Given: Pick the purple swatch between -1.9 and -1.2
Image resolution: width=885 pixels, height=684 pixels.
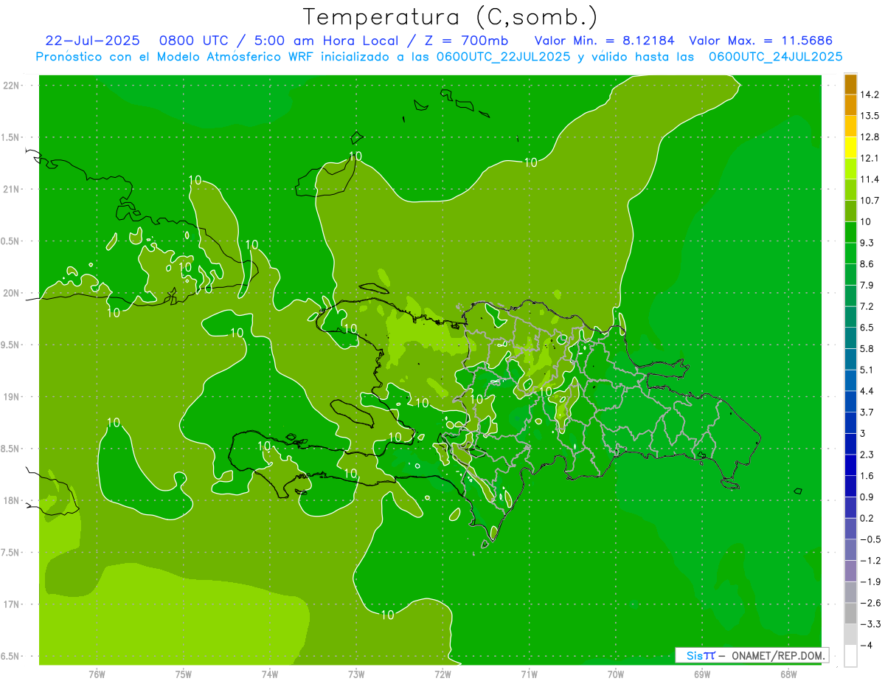Looking at the screenshot, I should coord(850,570).
